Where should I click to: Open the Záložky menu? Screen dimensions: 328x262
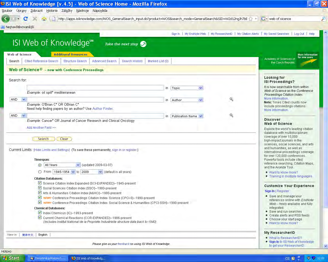[x=67, y=11]
